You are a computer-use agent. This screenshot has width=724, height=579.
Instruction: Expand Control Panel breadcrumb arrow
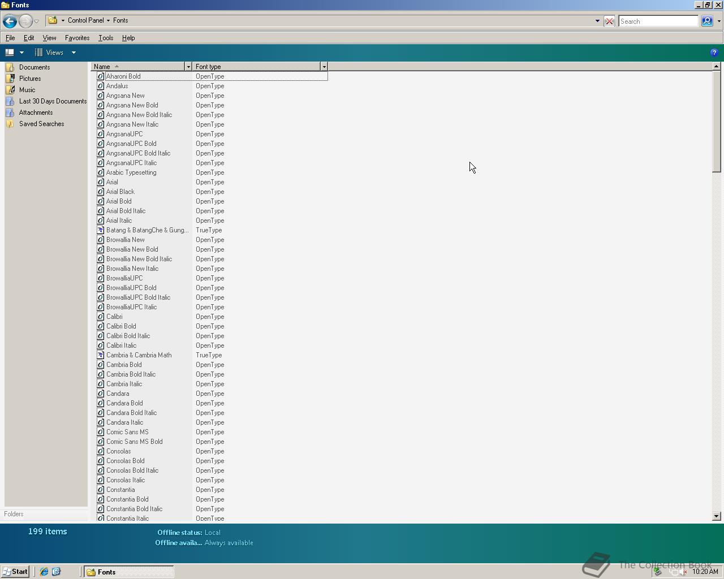(108, 20)
